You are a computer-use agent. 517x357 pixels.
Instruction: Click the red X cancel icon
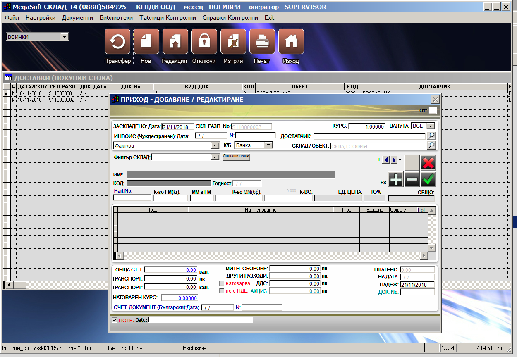point(428,163)
